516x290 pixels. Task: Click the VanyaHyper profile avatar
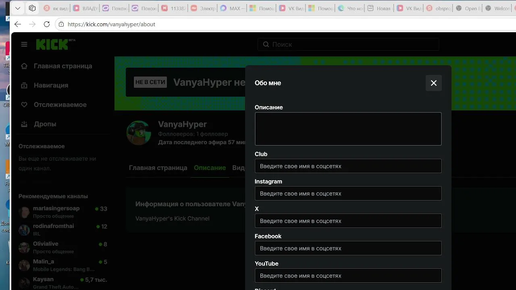139,133
